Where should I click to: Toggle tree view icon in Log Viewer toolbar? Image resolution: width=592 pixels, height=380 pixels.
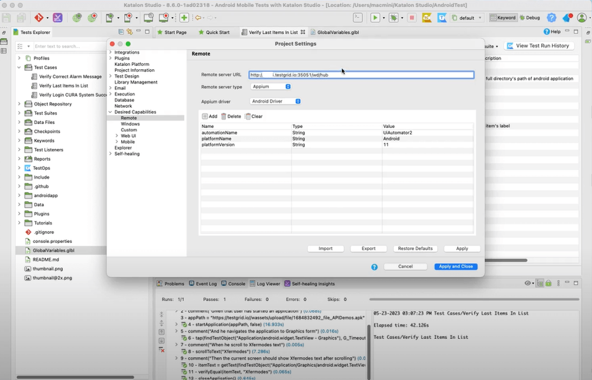click(540, 283)
